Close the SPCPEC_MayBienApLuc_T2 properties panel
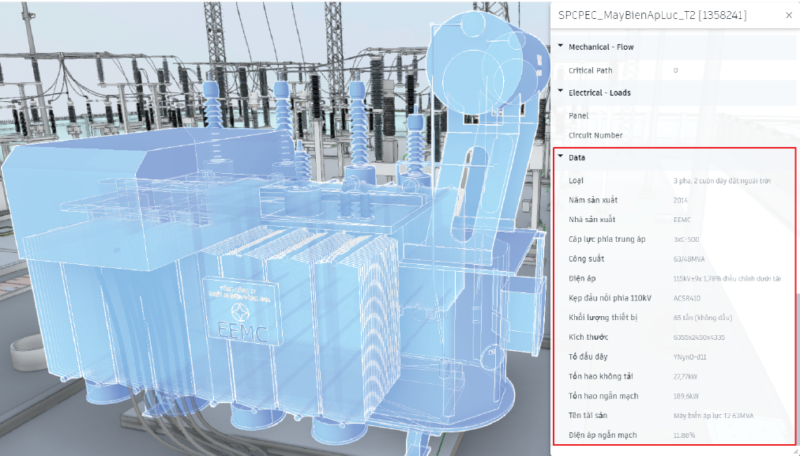This screenshot has width=800, height=456. point(789,15)
